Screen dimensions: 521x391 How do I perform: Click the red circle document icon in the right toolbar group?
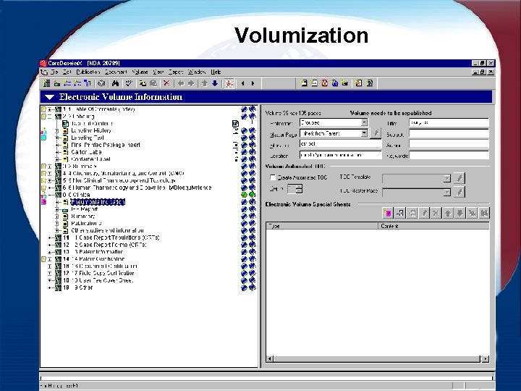coord(324,83)
